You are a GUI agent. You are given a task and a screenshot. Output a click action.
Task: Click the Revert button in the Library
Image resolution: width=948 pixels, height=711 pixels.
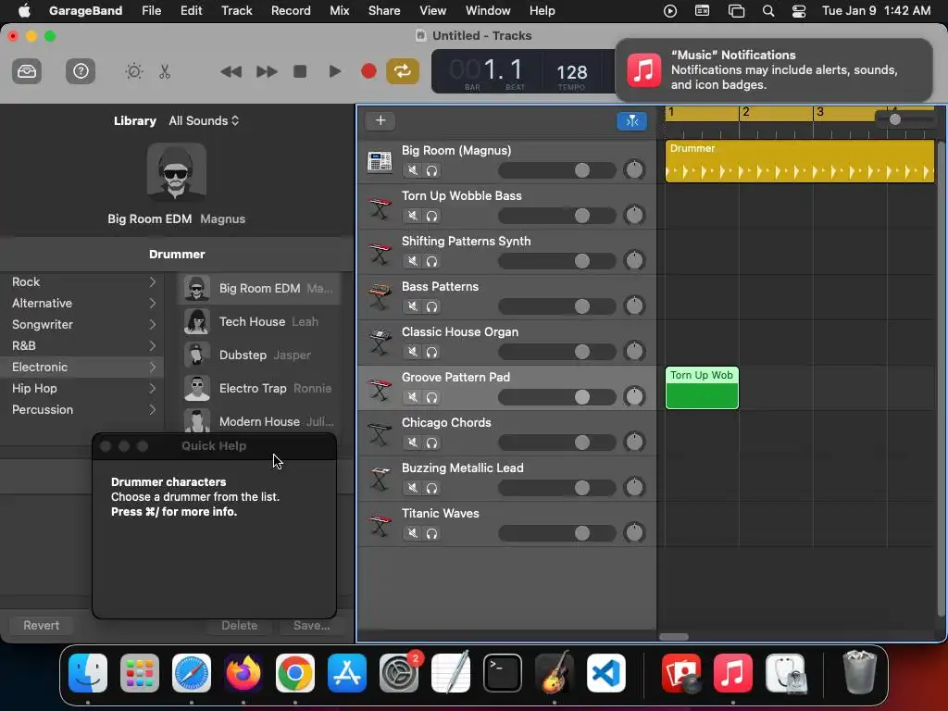coord(41,625)
